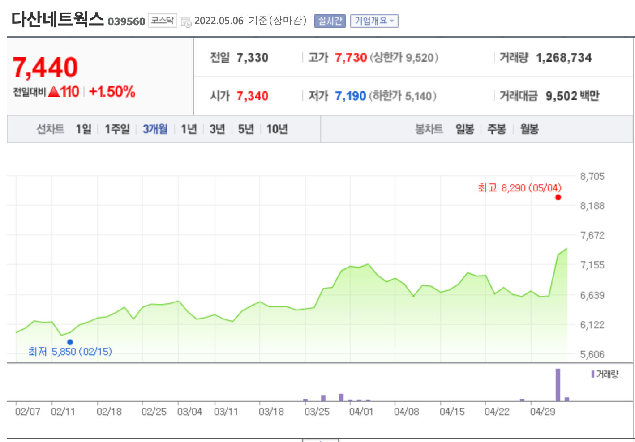Viewport: 635px width, 442px height.
Task: Click the stock code 039560
Action: point(127,21)
